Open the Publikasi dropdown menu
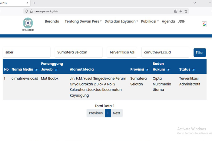The height and width of the screenshot is (141, 212). click(150, 21)
